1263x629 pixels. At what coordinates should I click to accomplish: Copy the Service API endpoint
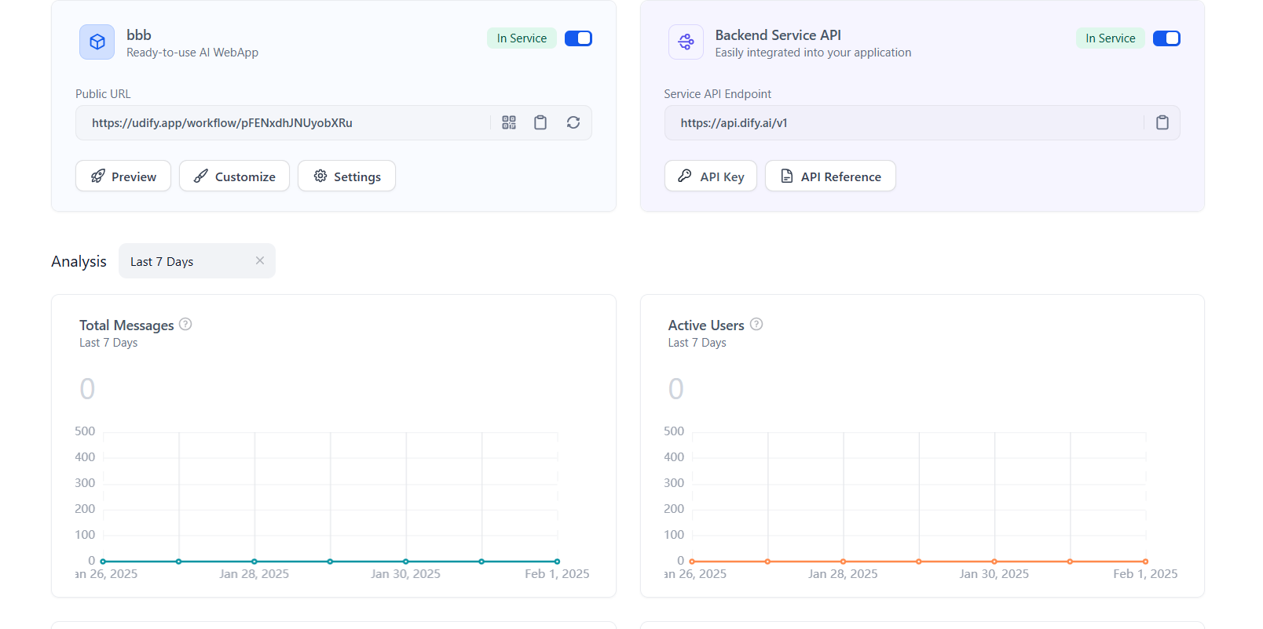coord(1162,122)
